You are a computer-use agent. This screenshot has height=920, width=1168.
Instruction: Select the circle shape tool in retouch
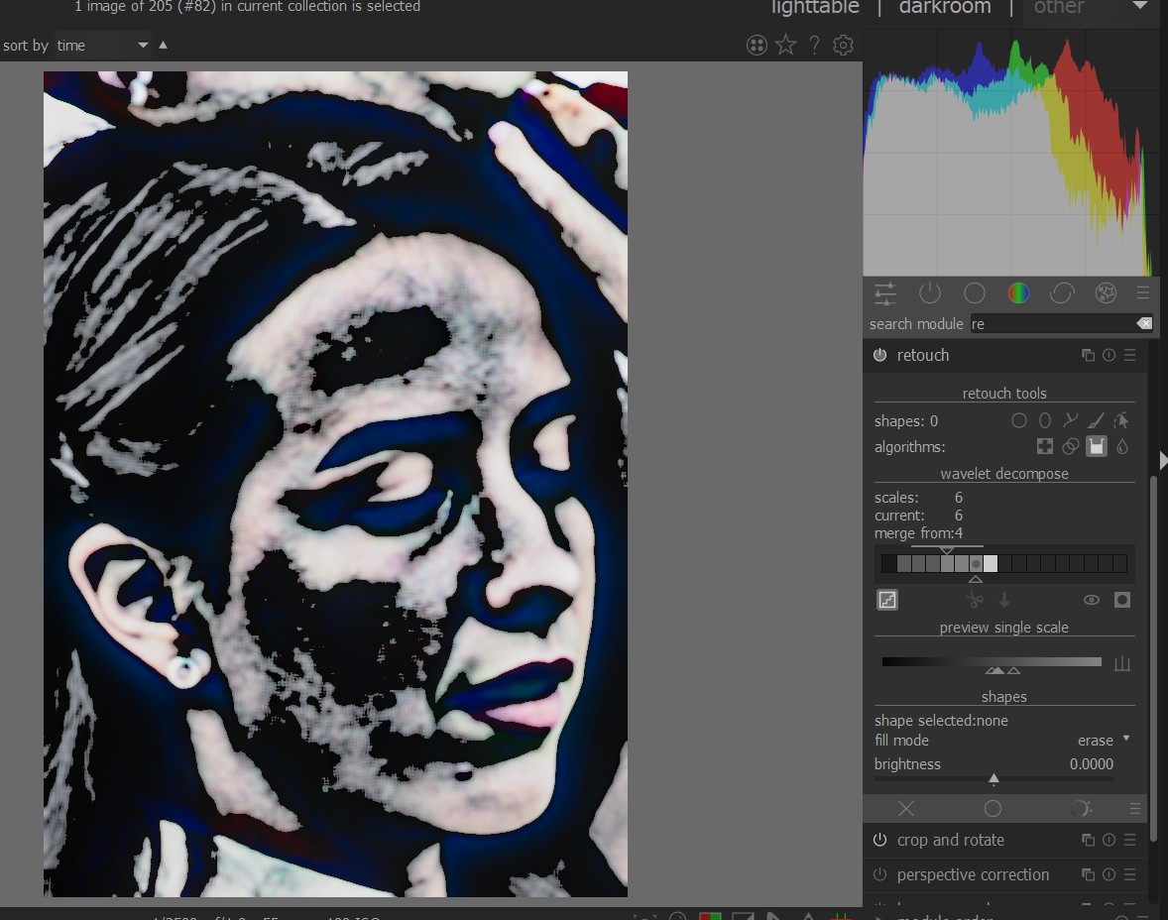1019,421
